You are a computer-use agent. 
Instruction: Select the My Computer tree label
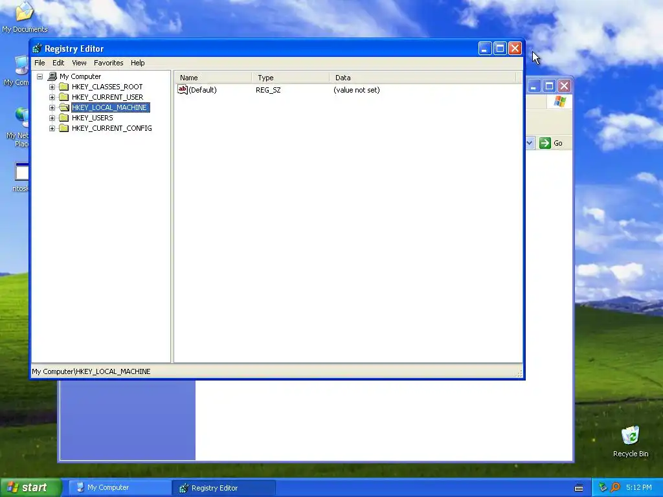coord(80,76)
